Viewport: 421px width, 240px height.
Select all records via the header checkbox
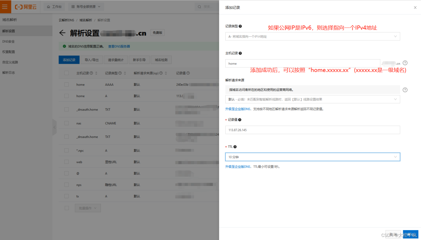point(67,73)
